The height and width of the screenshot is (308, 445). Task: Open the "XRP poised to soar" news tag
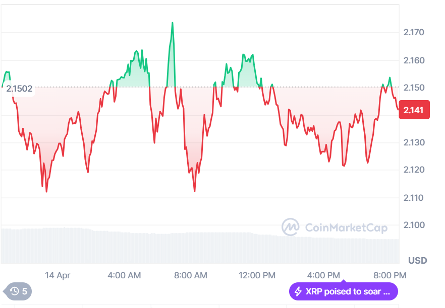(x=343, y=291)
